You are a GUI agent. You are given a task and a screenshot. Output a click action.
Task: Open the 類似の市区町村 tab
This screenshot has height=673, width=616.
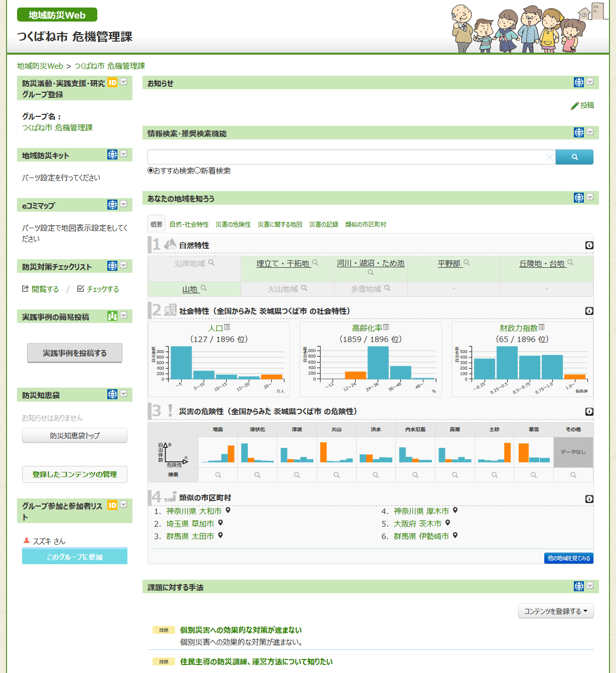click(365, 225)
